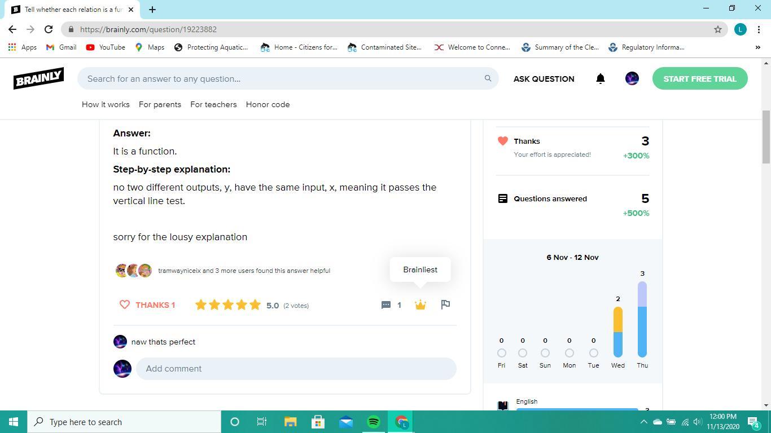Viewport: 771px width, 433px height.
Task: Click the search magnifier icon
Action: 488,78
